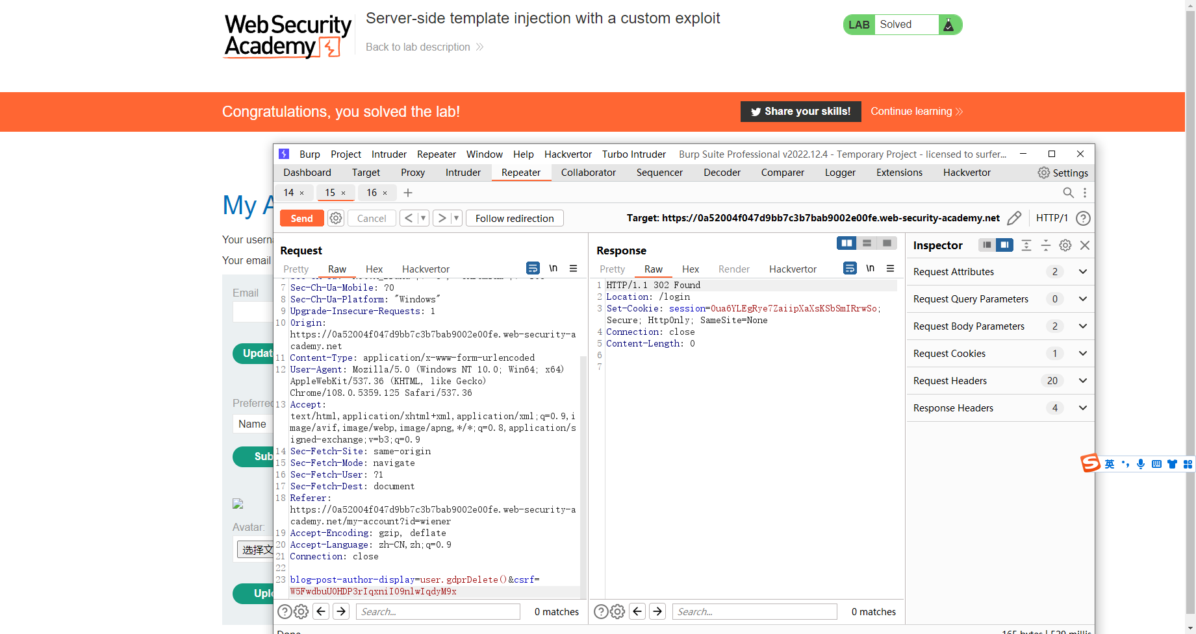
Task: Open response search settings gear
Action: point(618,611)
